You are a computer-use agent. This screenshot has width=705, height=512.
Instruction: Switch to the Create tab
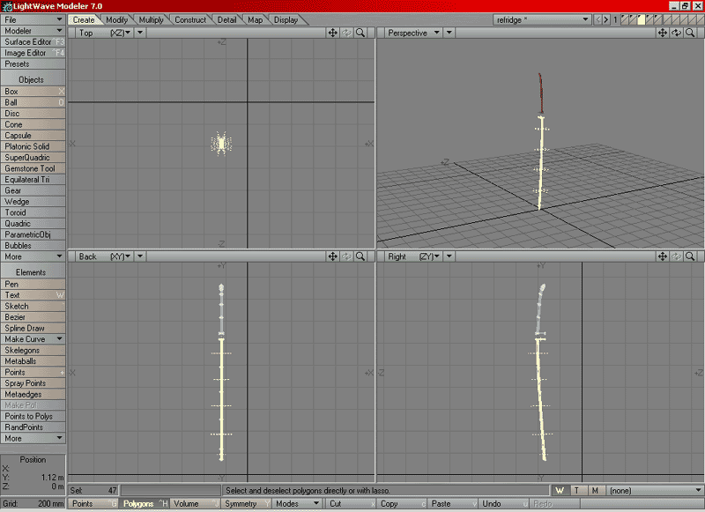pos(84,19)
